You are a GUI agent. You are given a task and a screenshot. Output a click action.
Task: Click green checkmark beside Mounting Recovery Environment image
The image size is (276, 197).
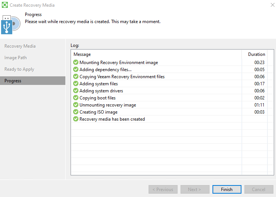coord(76,63)
